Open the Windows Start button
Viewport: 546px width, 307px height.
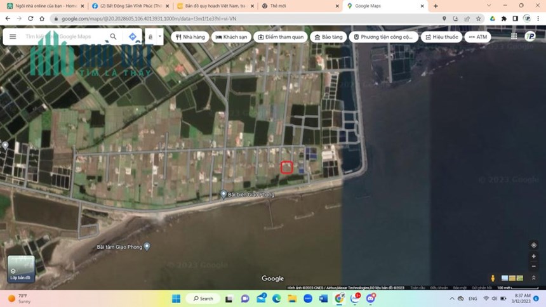pos(176,299)
